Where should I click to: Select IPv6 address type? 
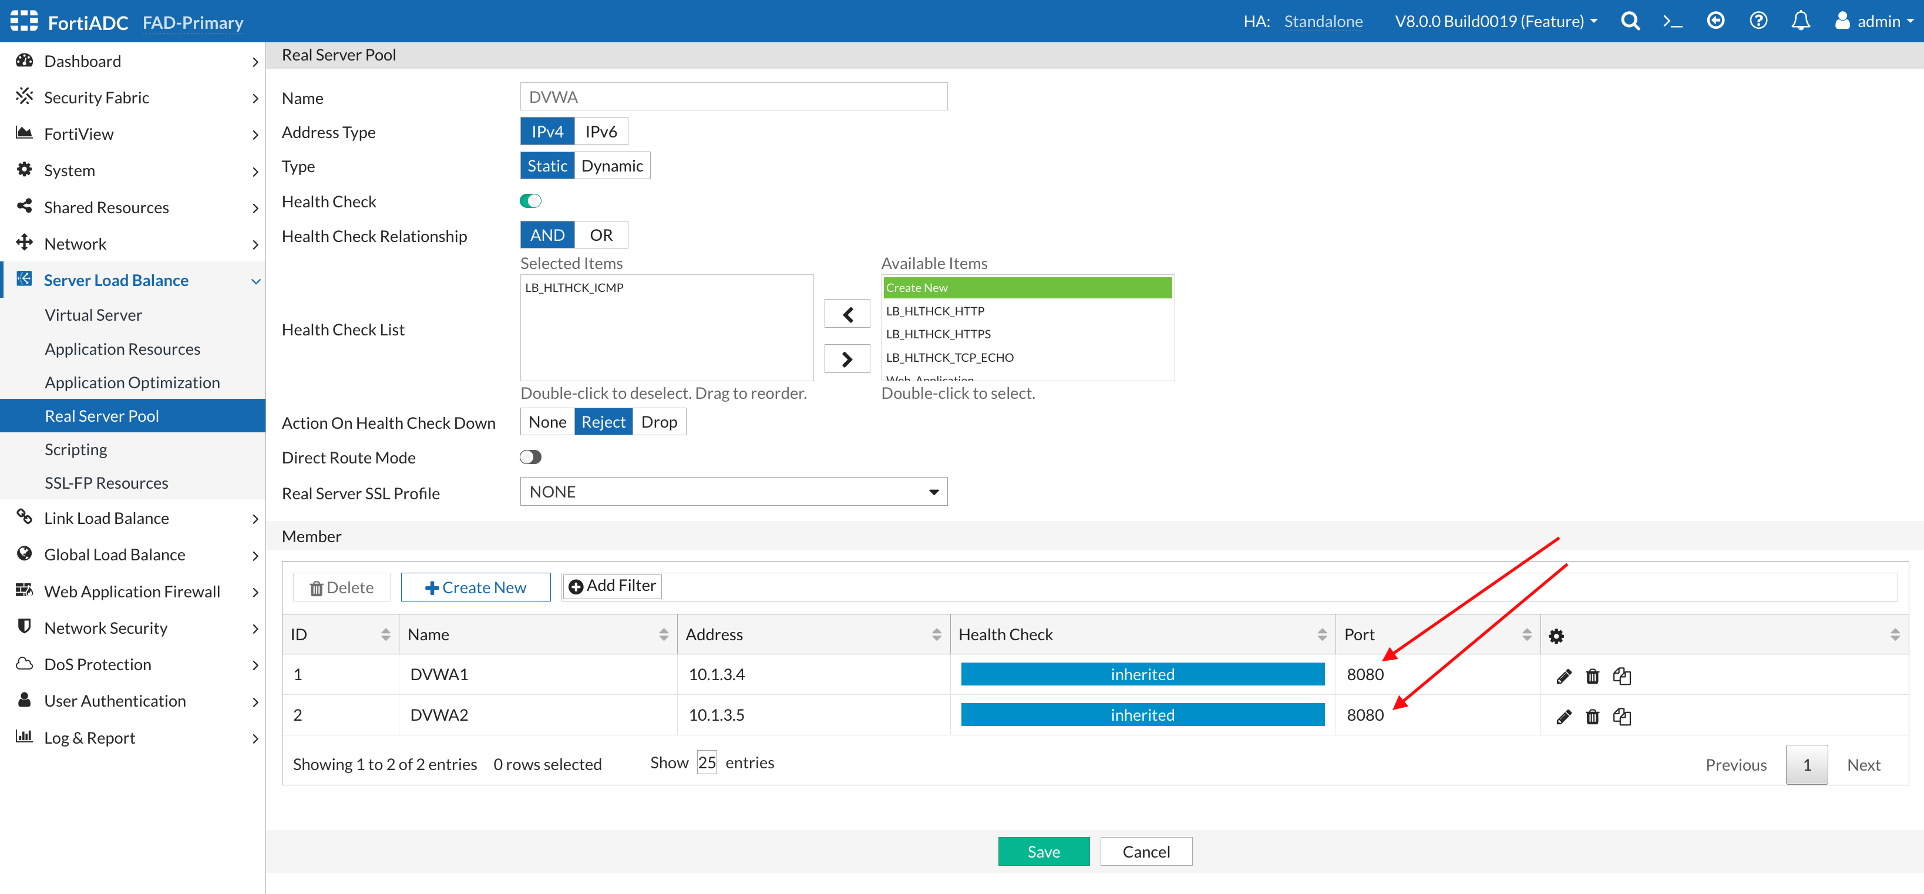(600, 132)
